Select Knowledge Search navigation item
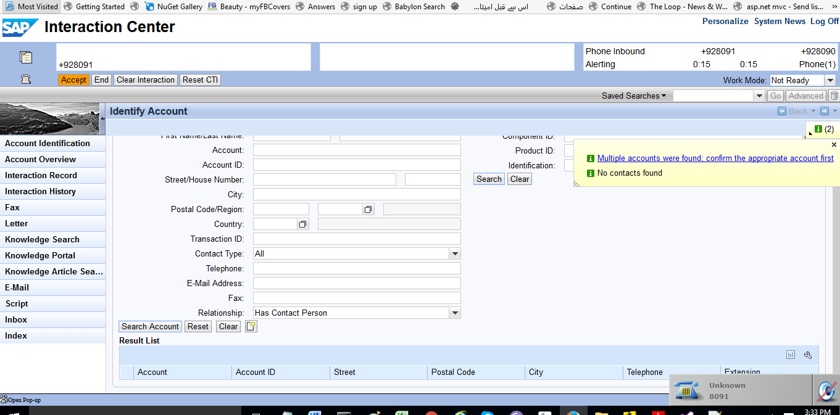This screenshot has height=415, width=840. 42,239
